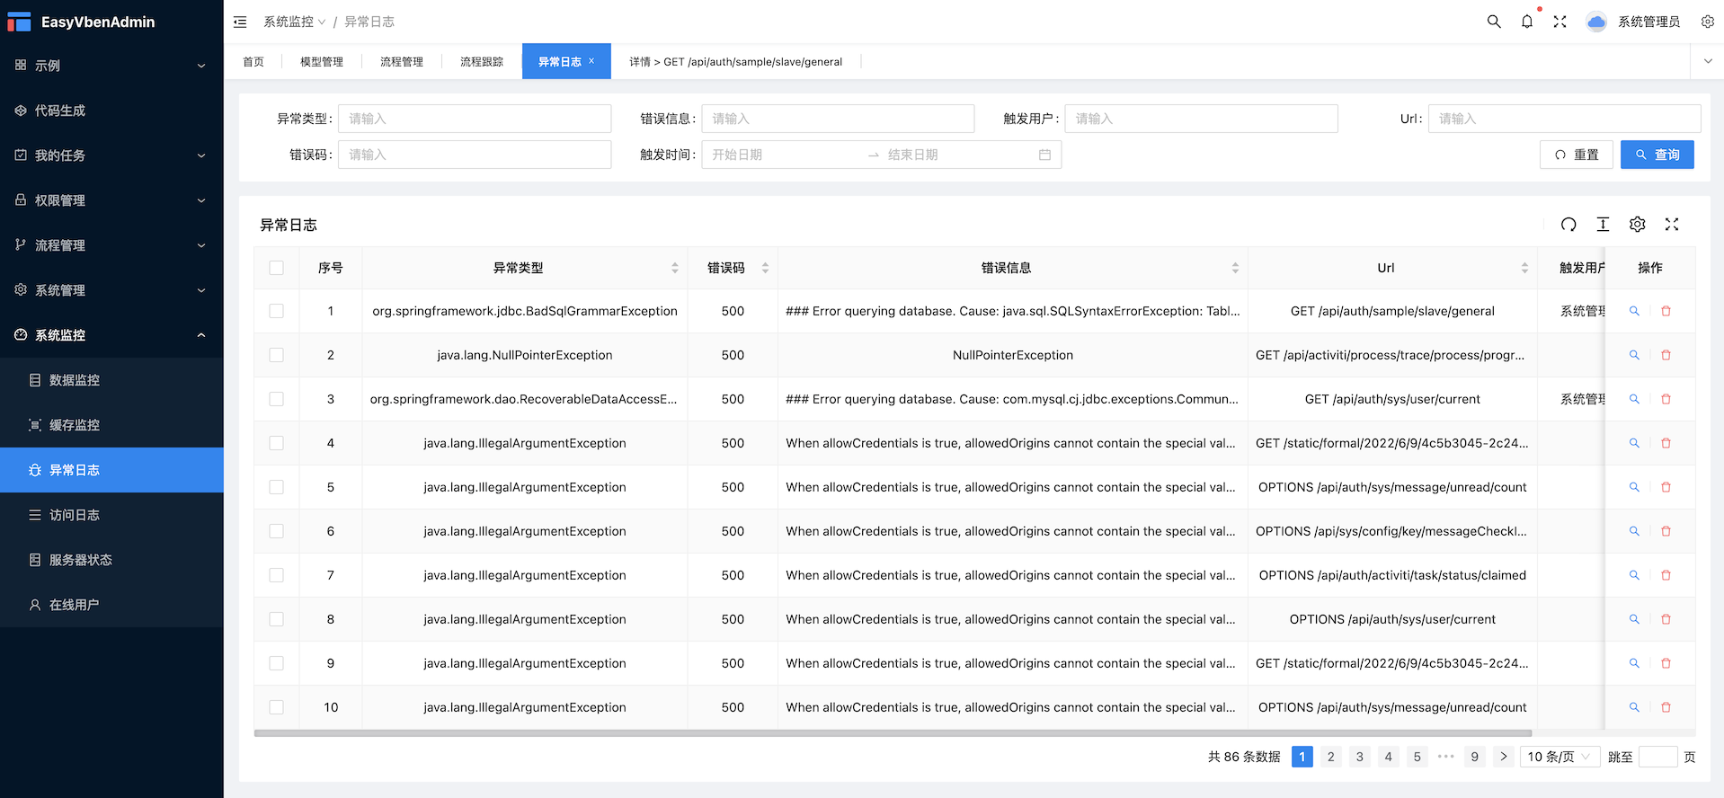Open the notification bell
This screenshot has width=1724, height=798.
pos(1527,22)
